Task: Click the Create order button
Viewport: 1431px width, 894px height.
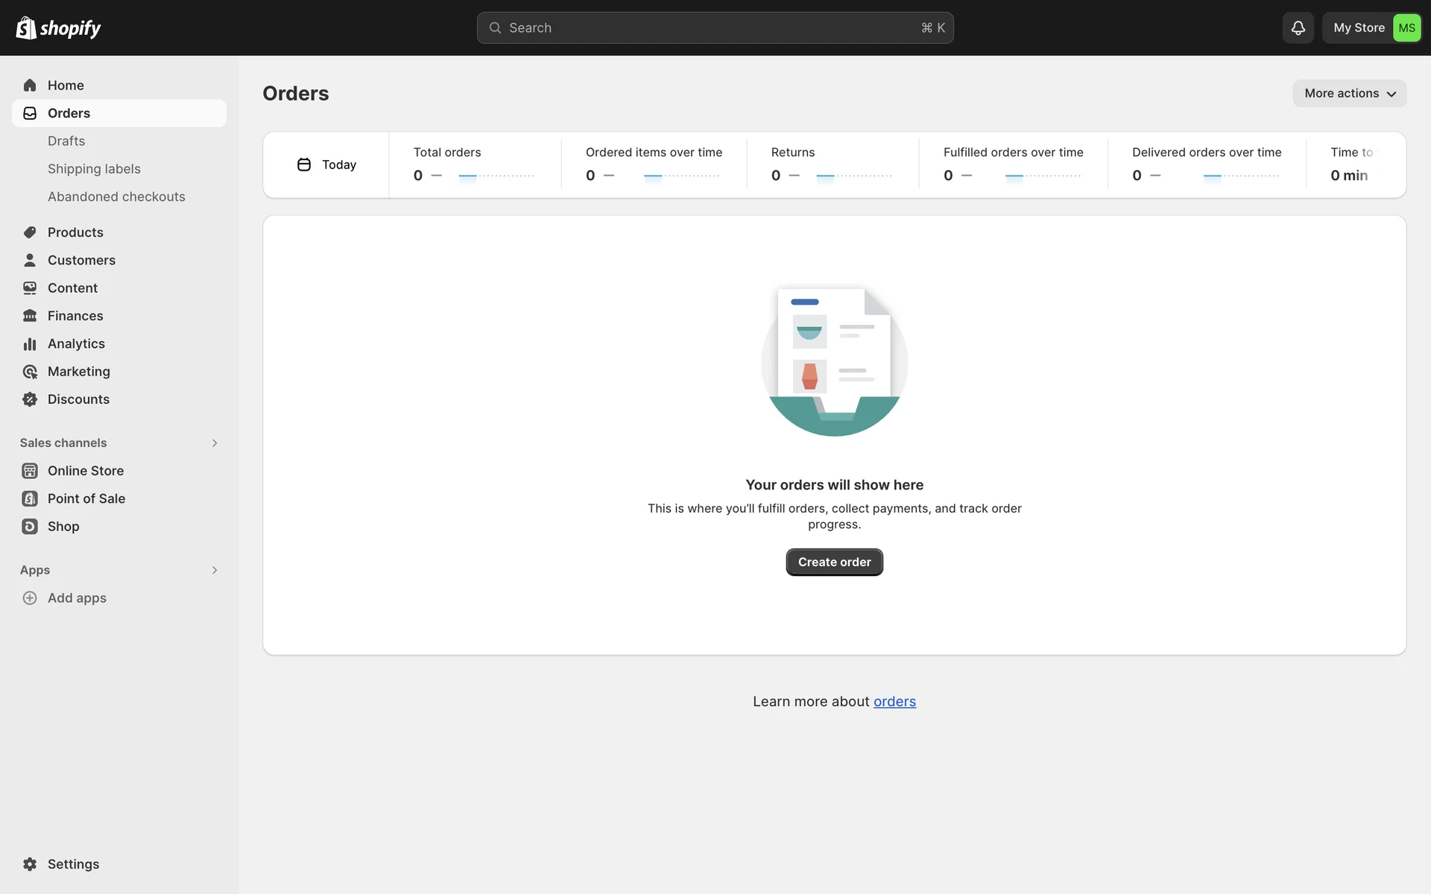Action: pyautogui.click(x=834, y=562)
